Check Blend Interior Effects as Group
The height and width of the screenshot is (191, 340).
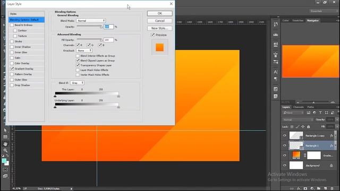point(78,56)
